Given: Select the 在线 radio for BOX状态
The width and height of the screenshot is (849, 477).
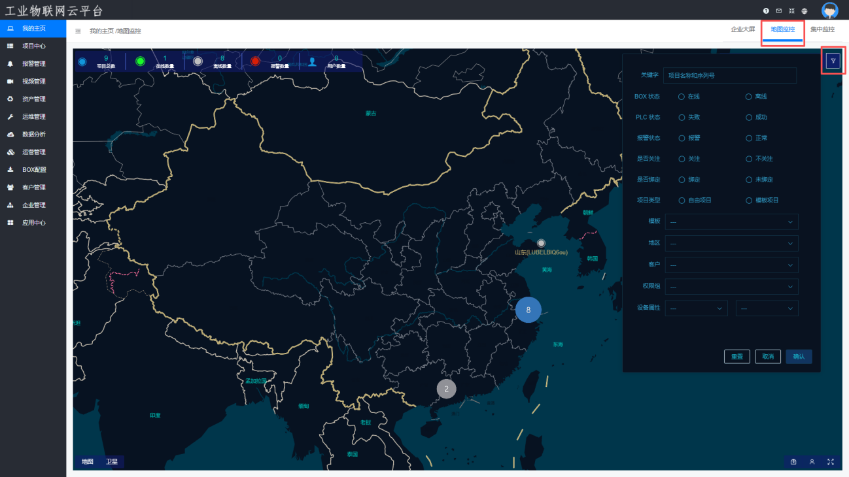Looking at the screenshot, I should point(682,97).
